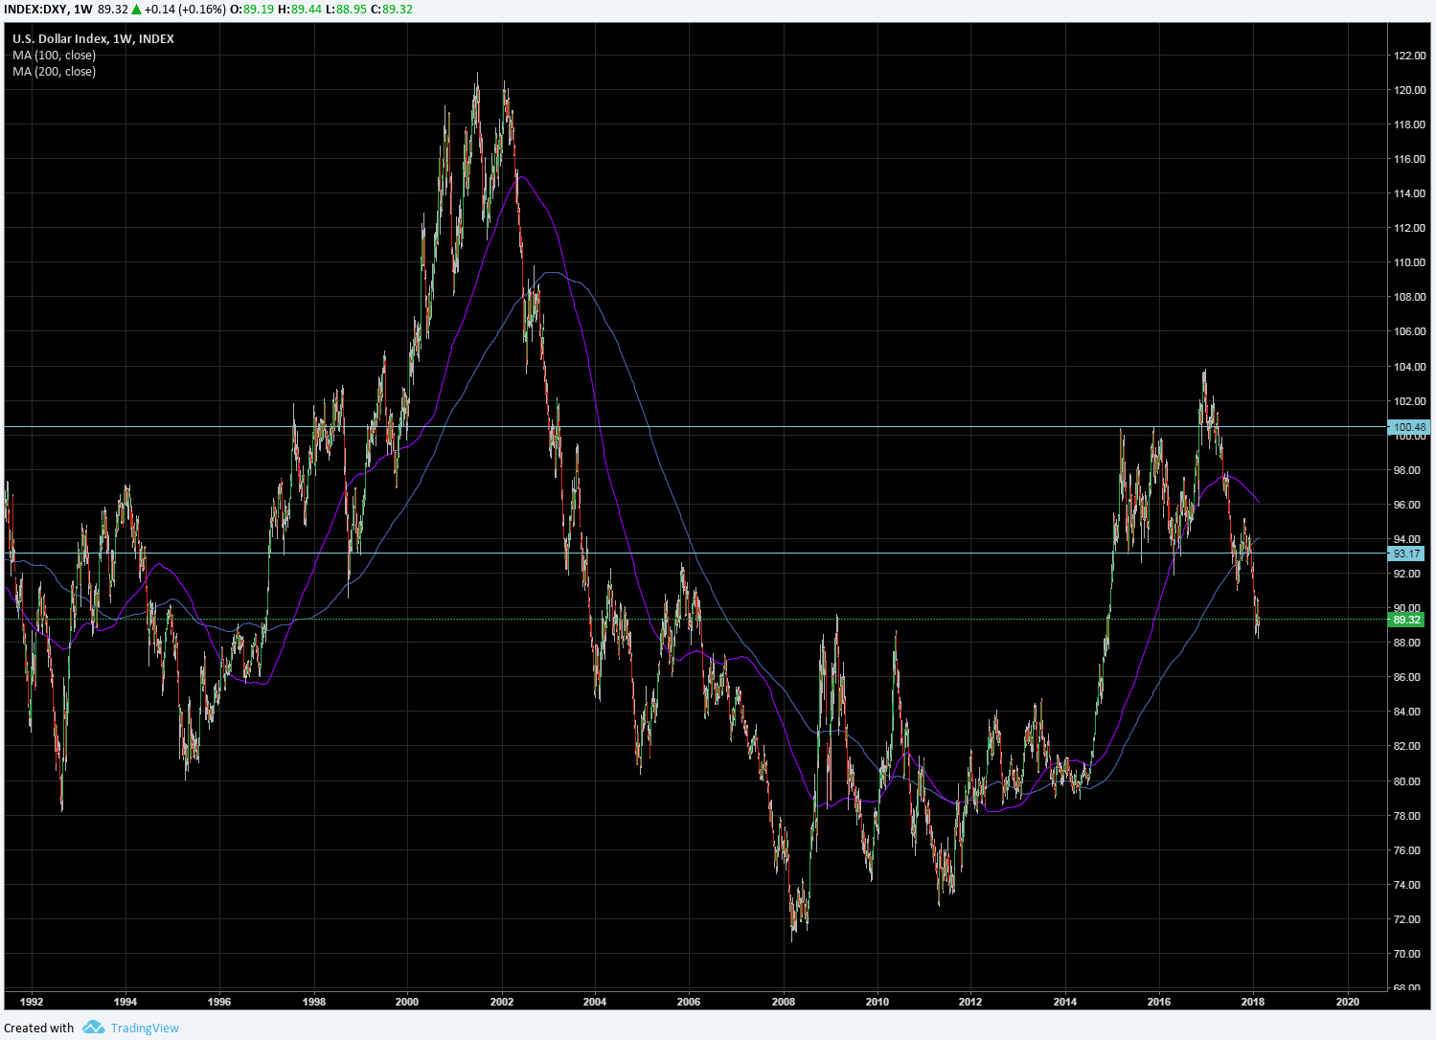Click the 1998 label on time axis
The height and width of the screenshot is (1040, 1436).
(x=314, y=1002)
